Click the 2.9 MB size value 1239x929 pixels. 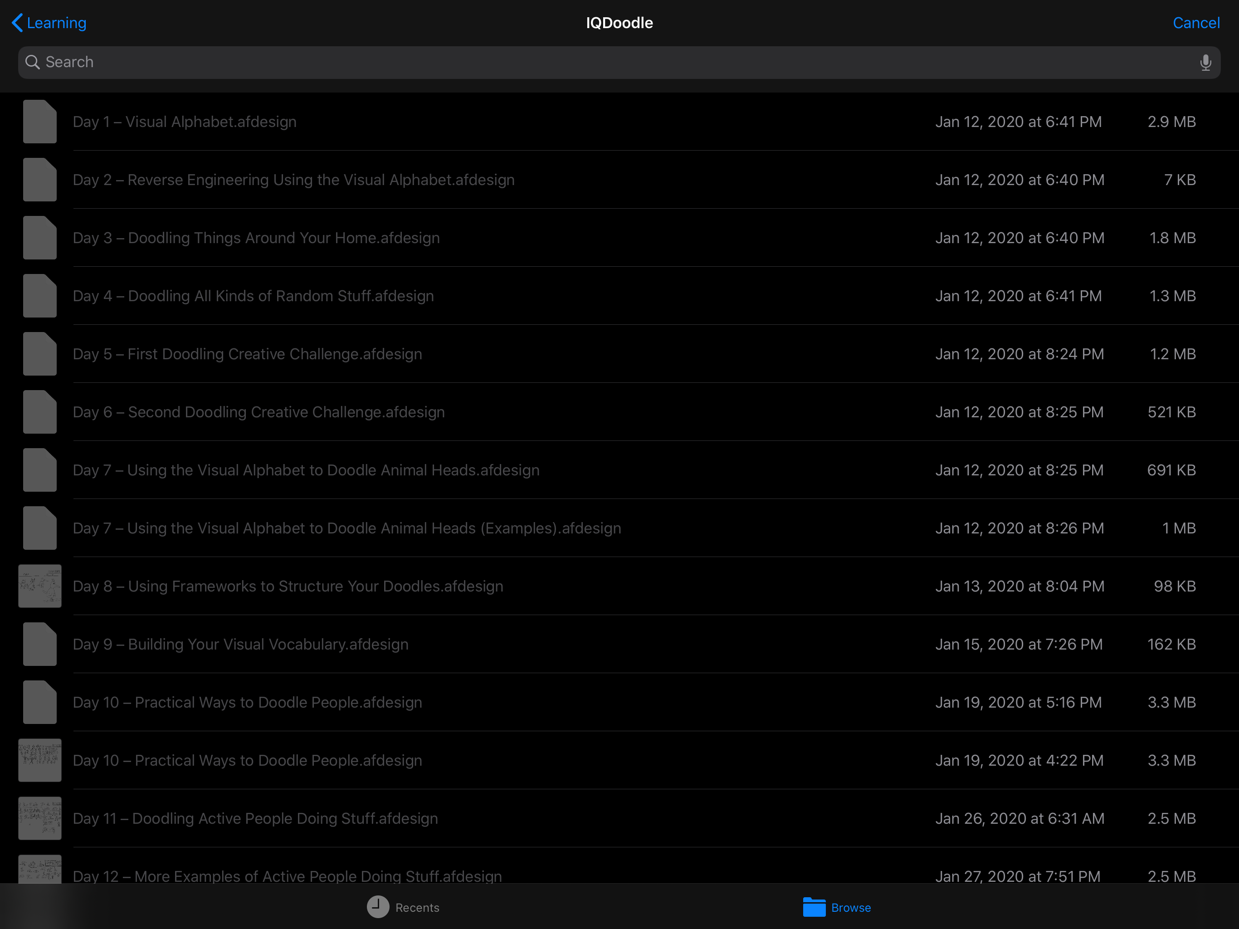[1171, 122]
